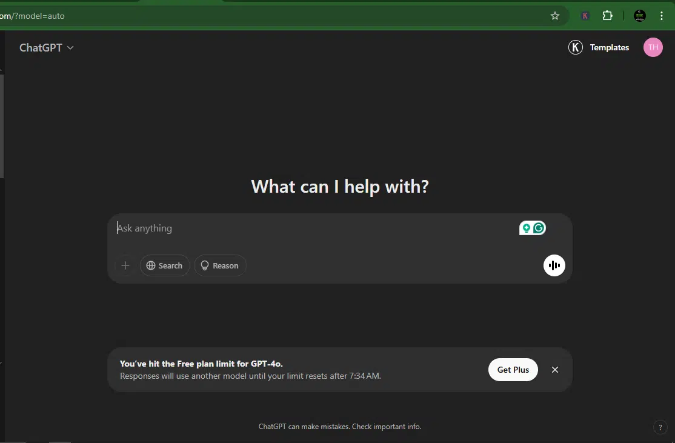This screenshot has width=675, height=443.
Task: Open Templates in the header
Action: point(609,47)
